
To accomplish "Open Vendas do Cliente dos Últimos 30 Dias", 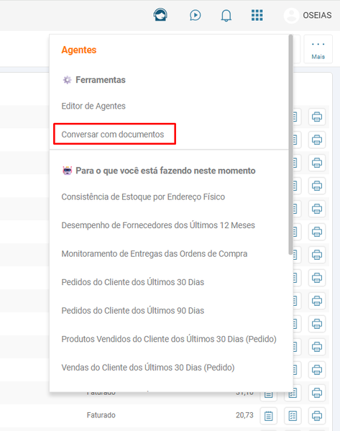I will 148,368.
